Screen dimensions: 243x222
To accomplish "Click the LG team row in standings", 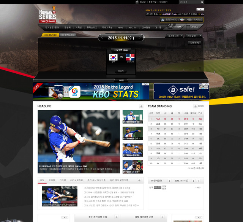I will click(x=176, y=159).
